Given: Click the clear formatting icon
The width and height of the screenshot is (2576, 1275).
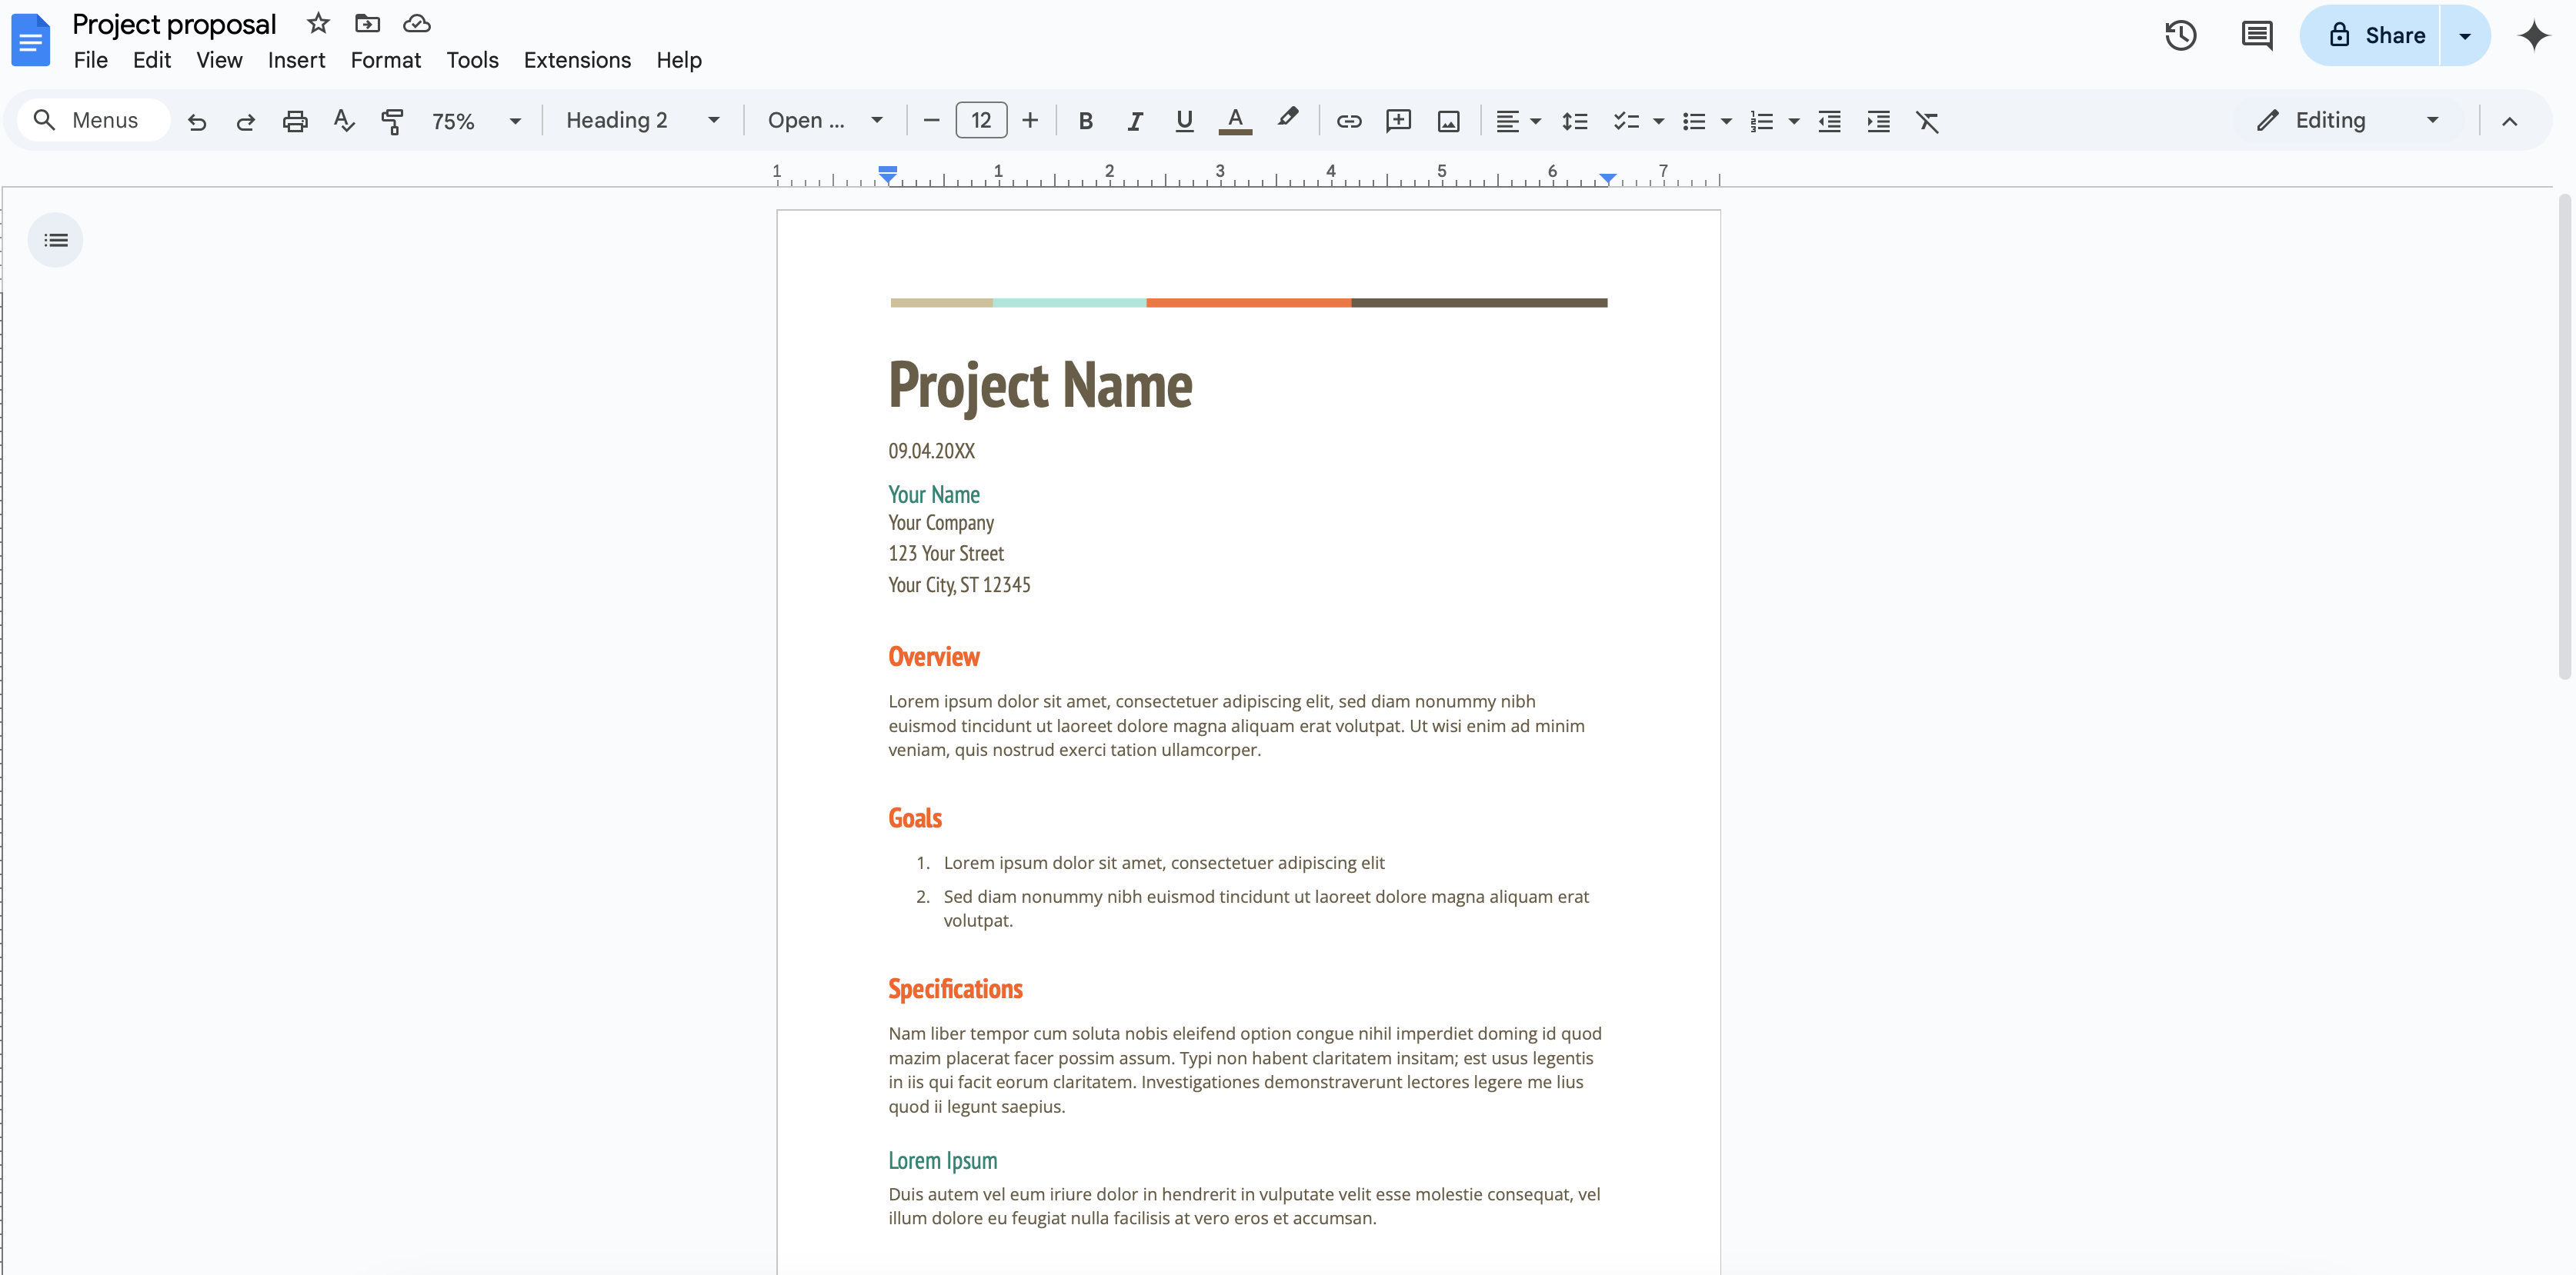Looking at the screenshot, I should tap(1927, 121).
